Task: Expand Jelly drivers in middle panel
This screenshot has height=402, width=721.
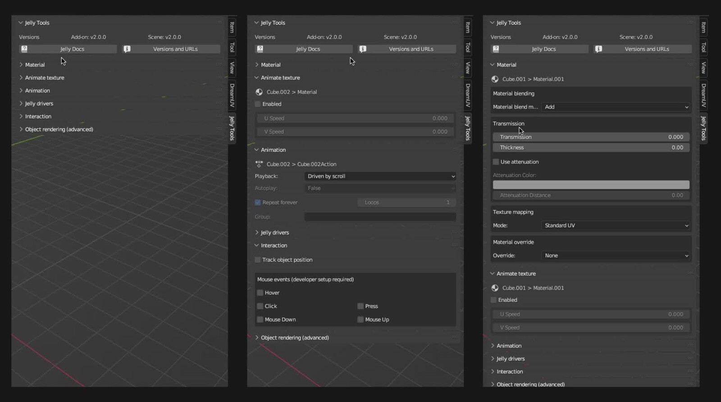Action: [257, 232]
